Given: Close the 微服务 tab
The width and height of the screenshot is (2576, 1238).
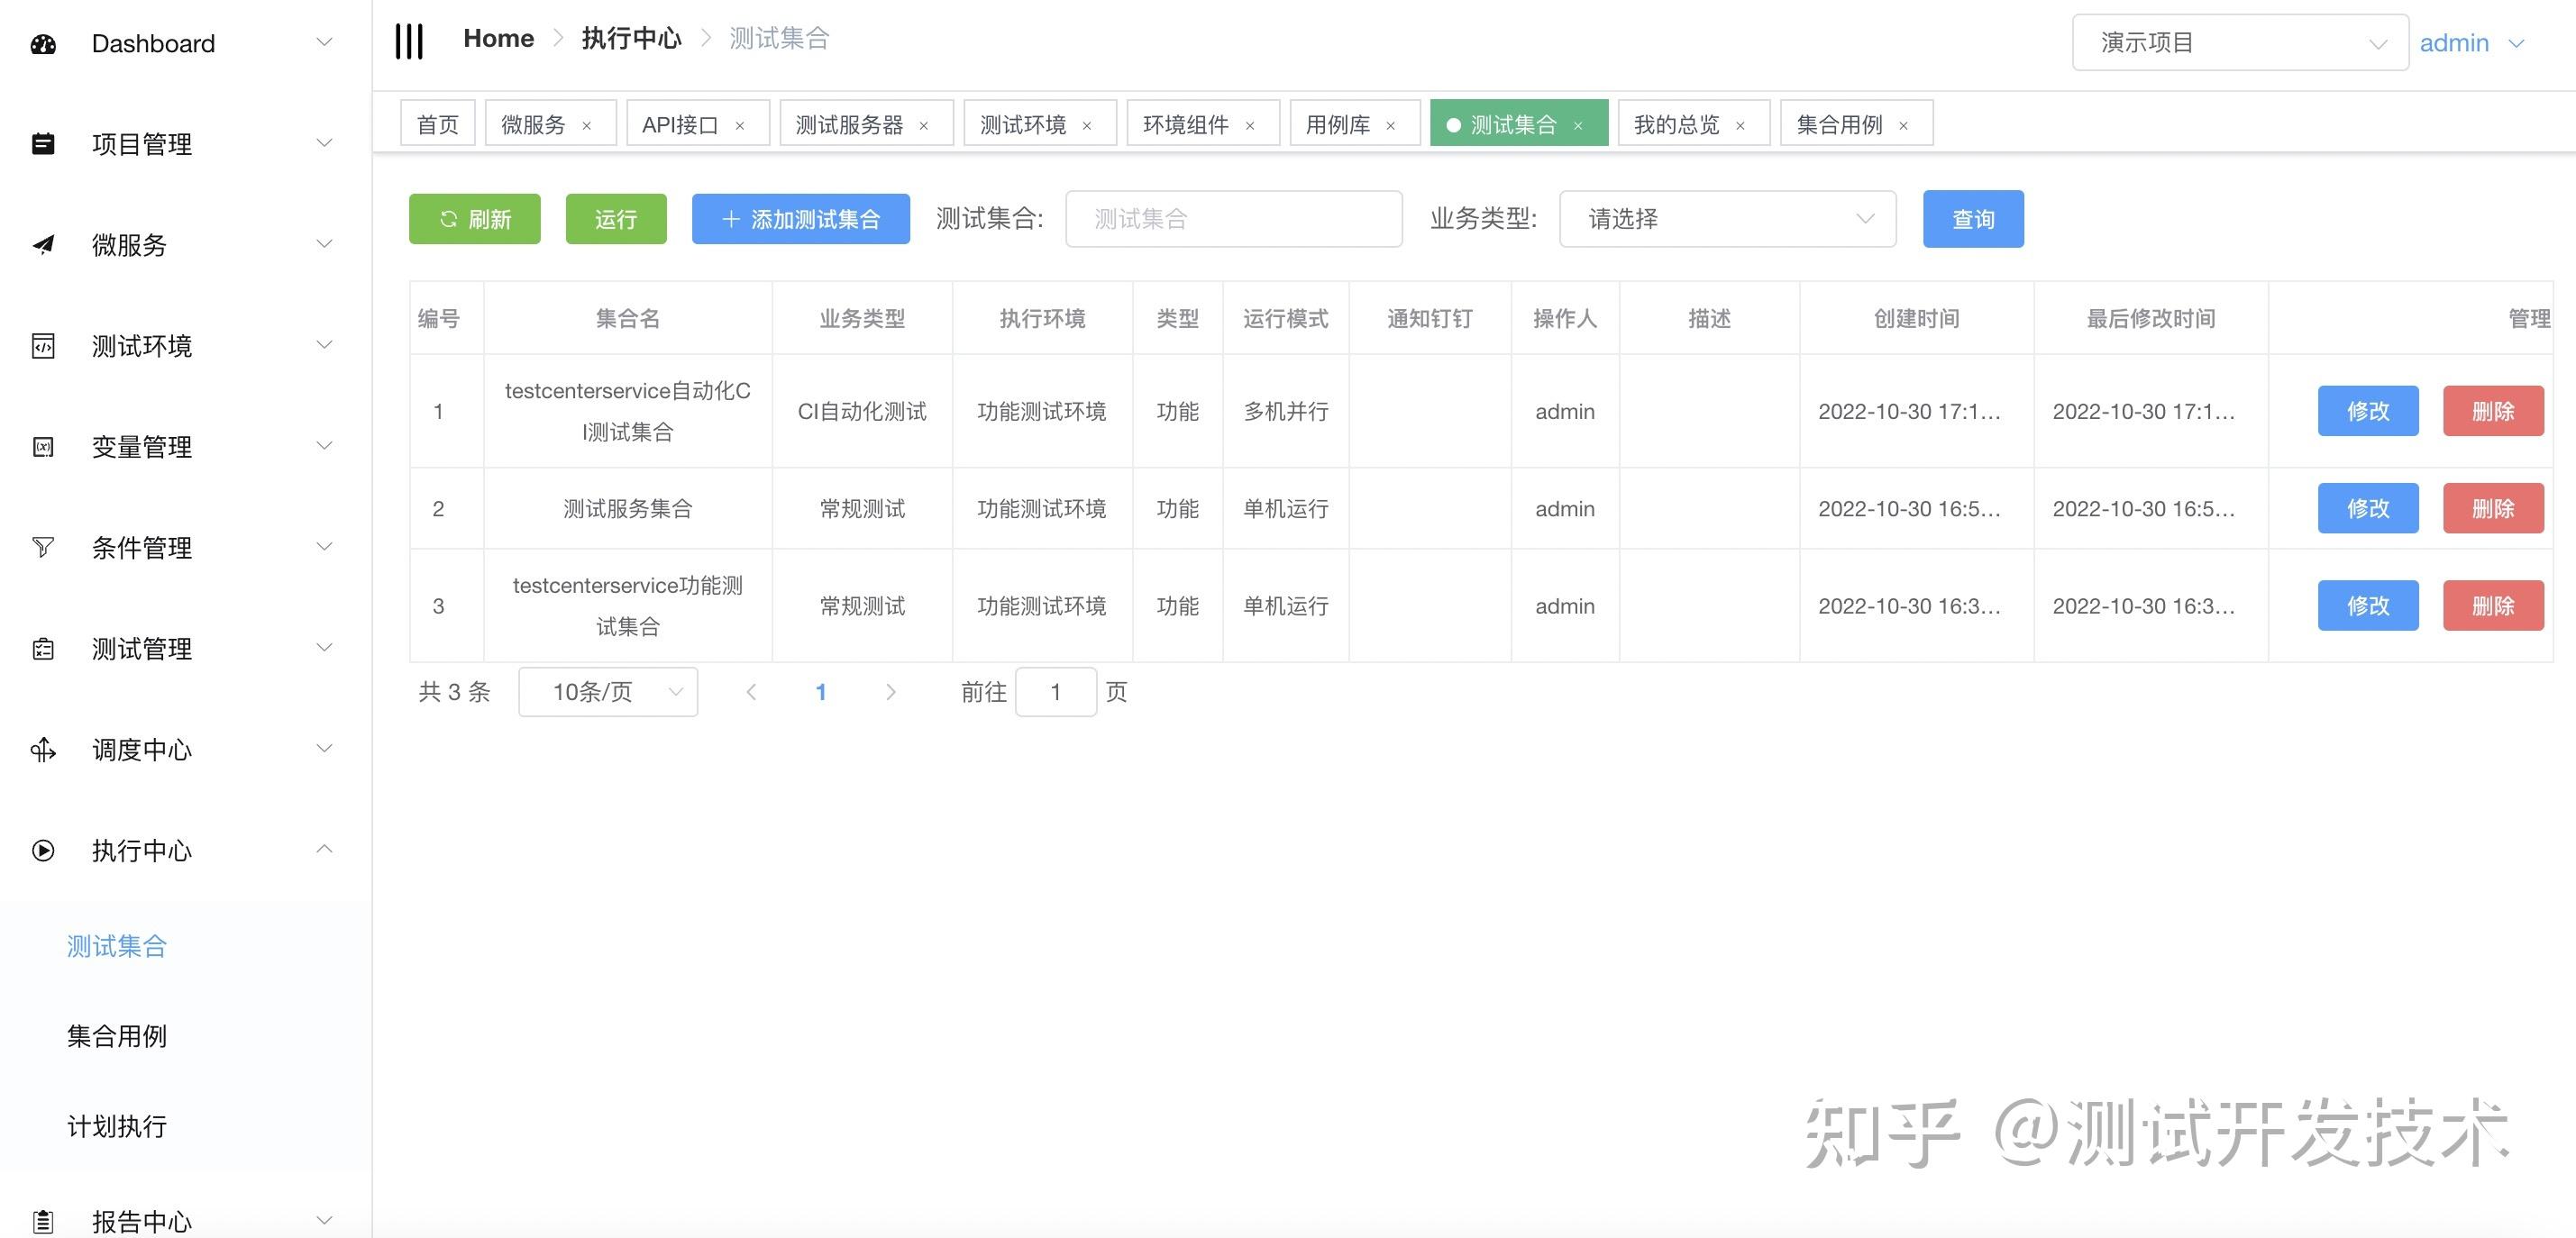Looking at the screenshot, I should pyautogui.click(x=587, y=126).
